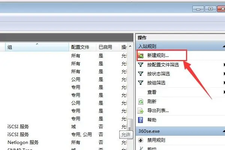Viewport: 225px width, 150px height.
Task: Click the 禁用规则 down-arrow icon
Action: 141,140
